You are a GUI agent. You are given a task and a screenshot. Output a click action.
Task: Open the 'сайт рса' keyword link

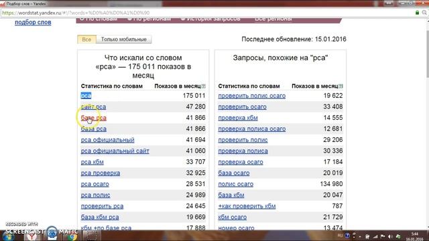coord(93,107)
